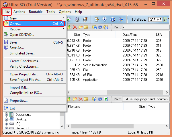Click the rename icon in the local pane toolbar
Image resolution: width=172 pixels, height=137 pixels.
point(86,99)
